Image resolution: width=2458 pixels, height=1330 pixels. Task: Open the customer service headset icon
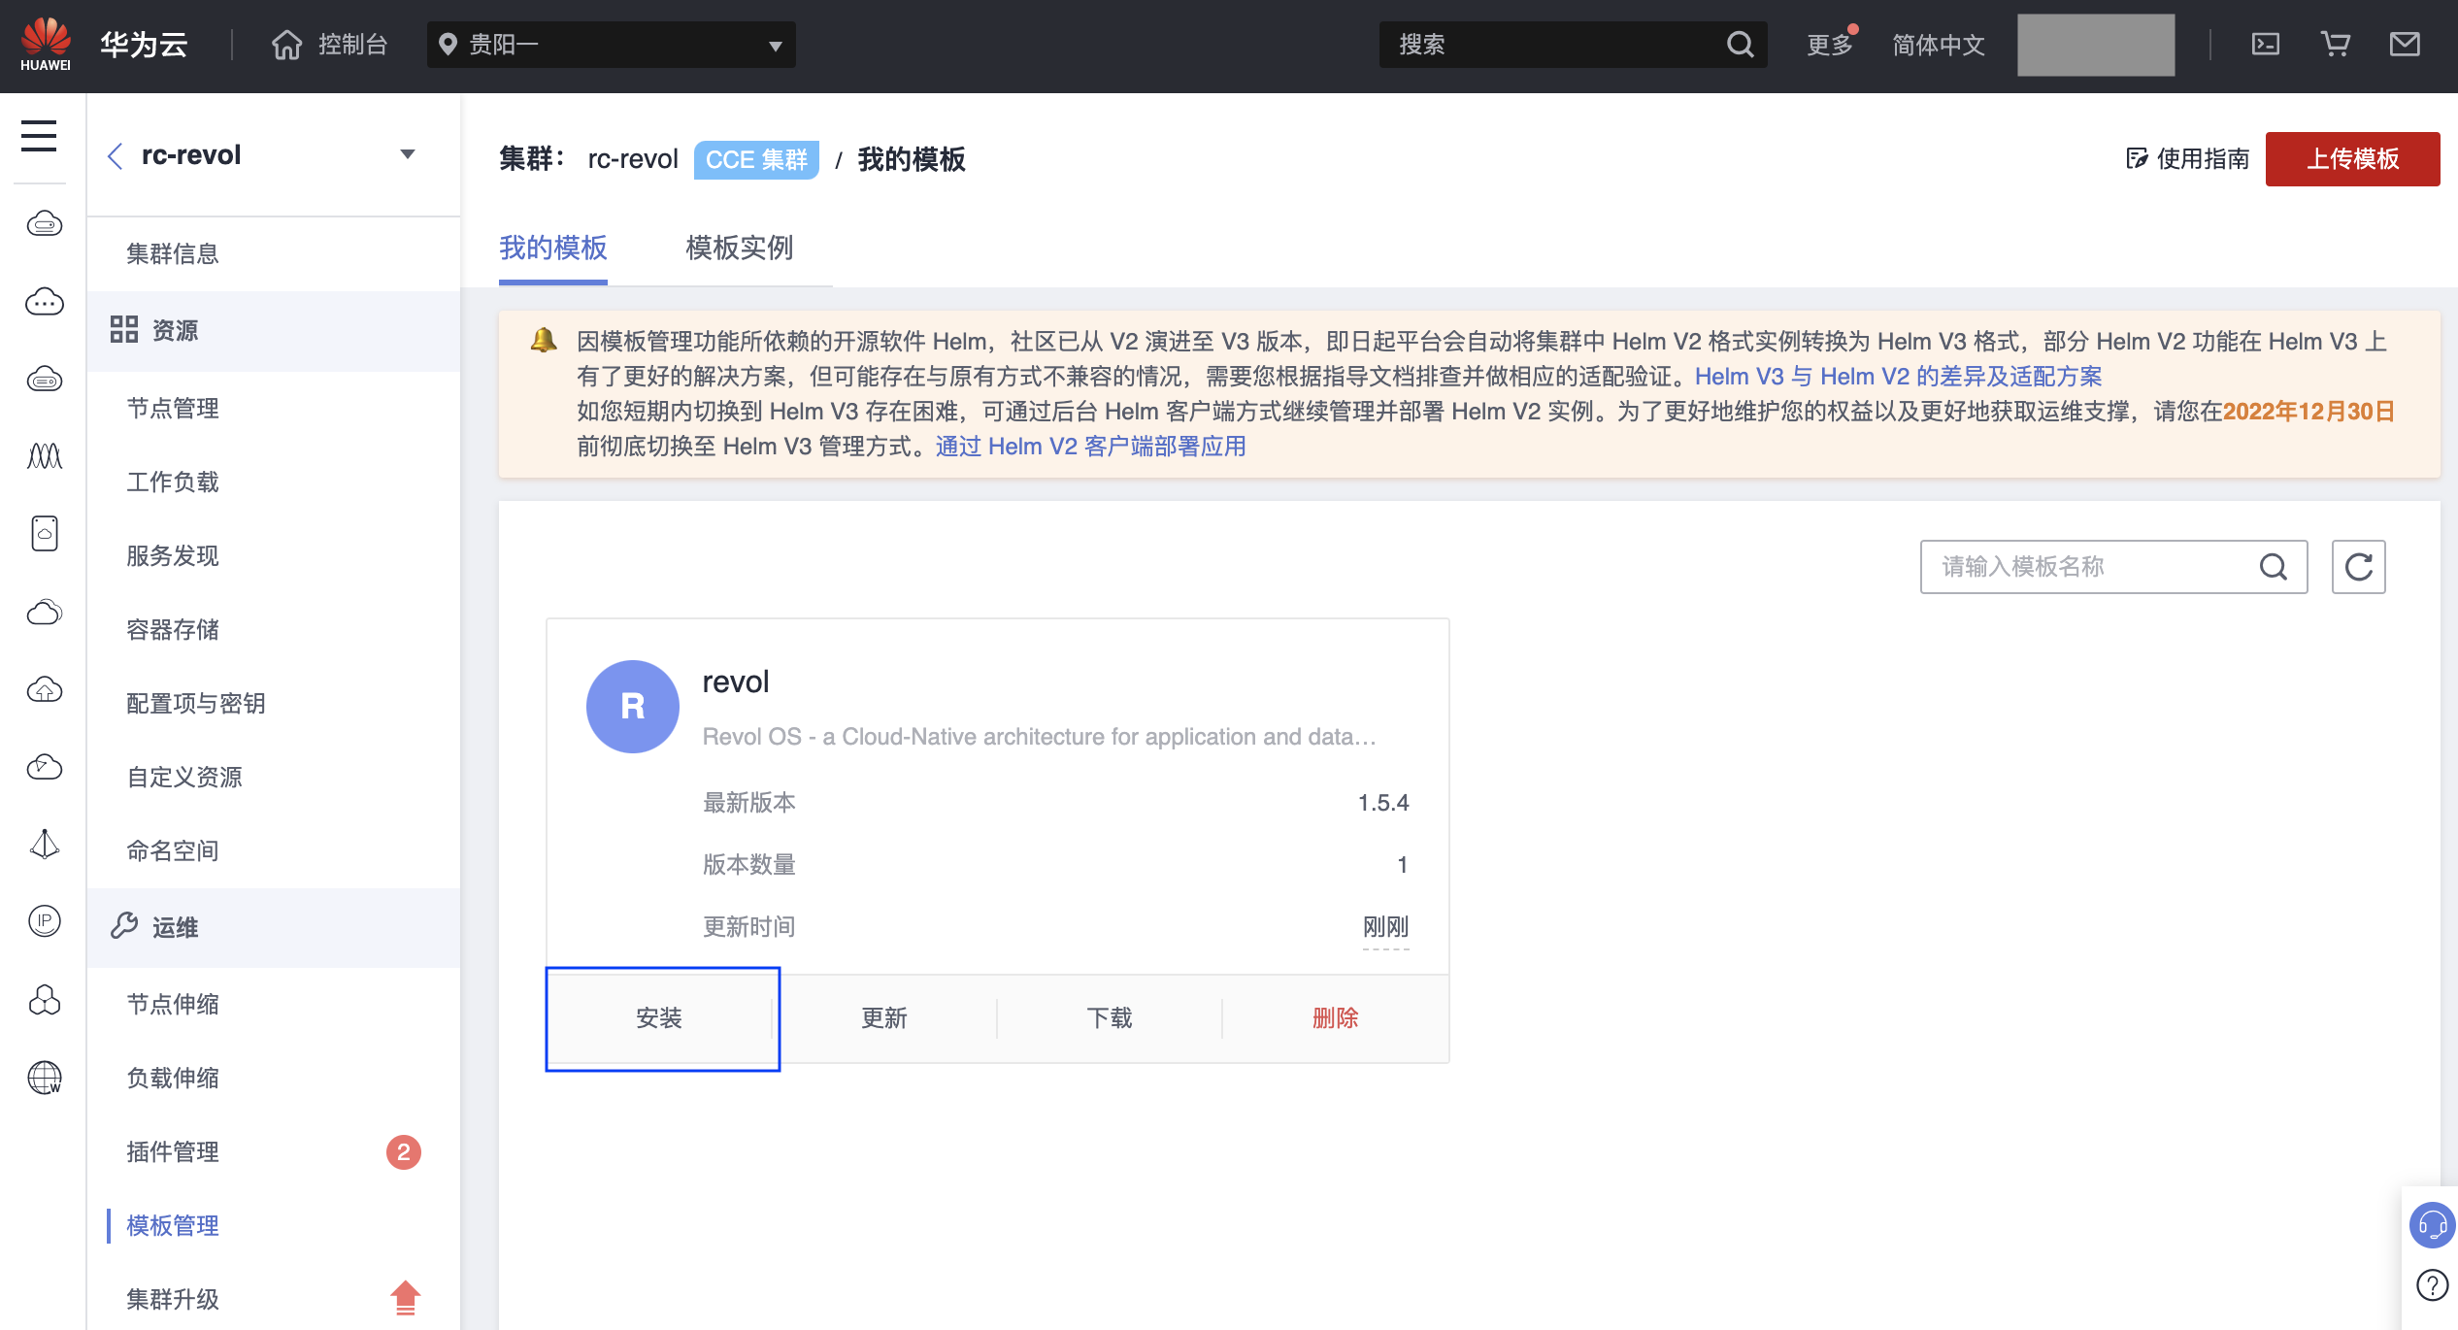pyautogui.click(x=2432, y=1225)
